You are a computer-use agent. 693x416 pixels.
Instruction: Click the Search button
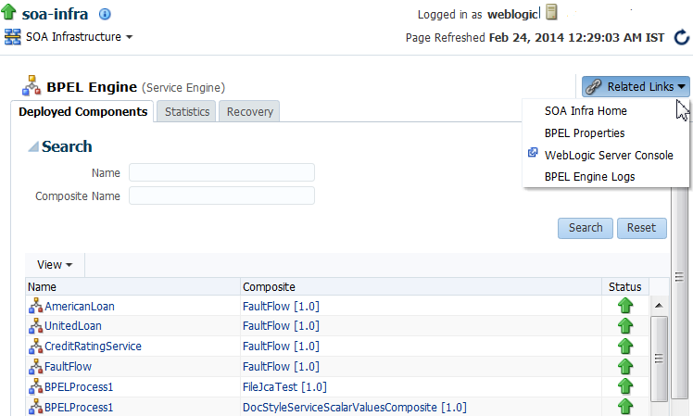click(x=586, y=228)
